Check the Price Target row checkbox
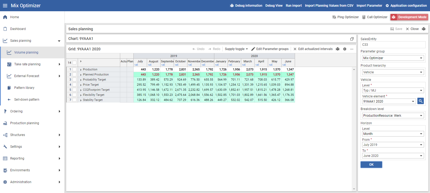This screenshot has height=193, width=430. [x=74, y=85]
